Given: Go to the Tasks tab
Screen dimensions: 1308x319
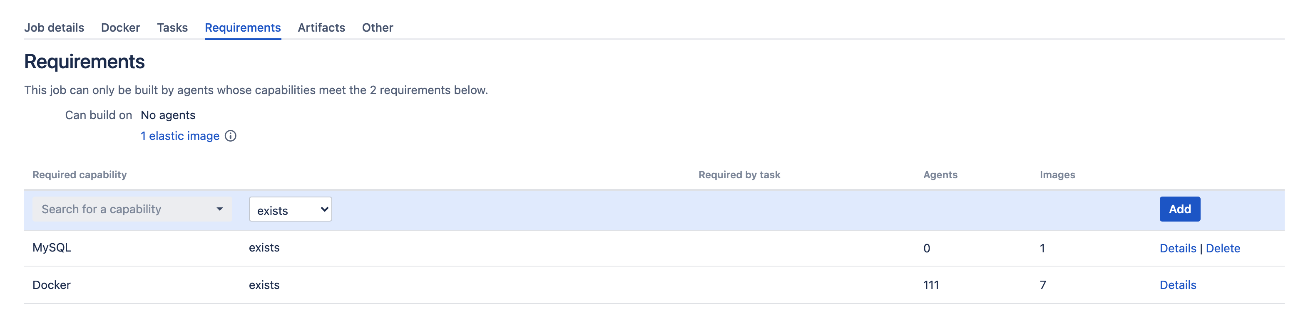Looking at the screenshot, I should (x=172, y=27).
